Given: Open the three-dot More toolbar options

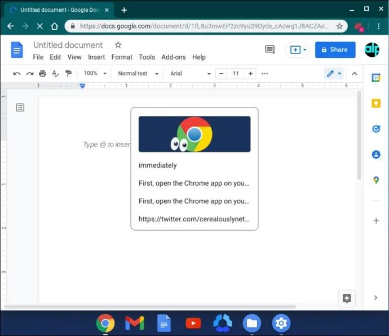Looking at the screenshot, I should coord(265,74).
